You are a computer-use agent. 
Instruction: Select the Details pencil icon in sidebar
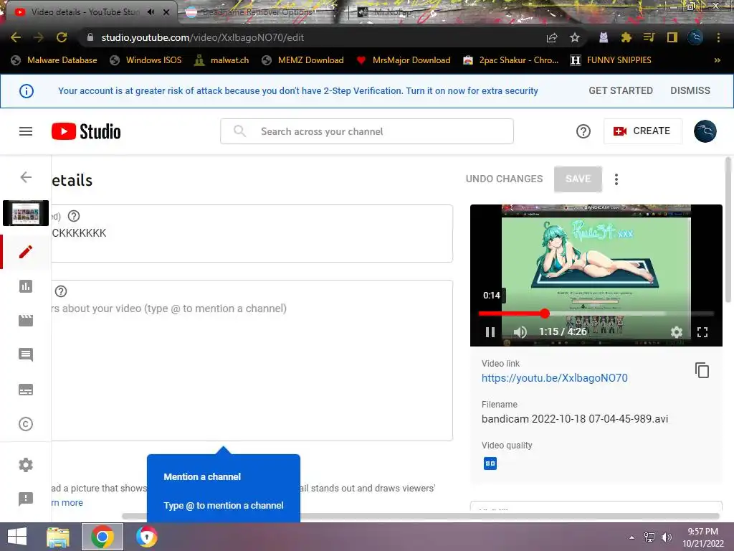26,252
